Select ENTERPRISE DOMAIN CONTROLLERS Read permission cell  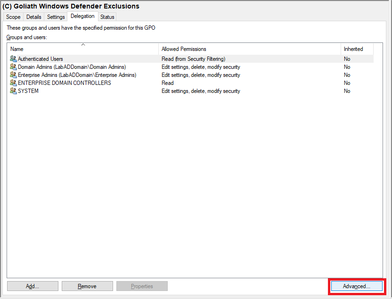(x=168, y=83)
